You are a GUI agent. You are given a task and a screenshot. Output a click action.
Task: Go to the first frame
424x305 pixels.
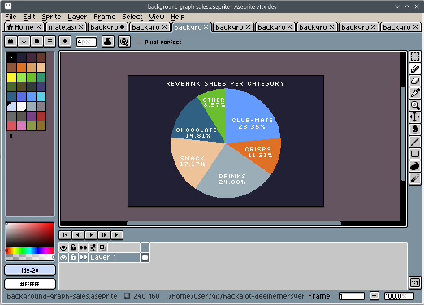65,235
